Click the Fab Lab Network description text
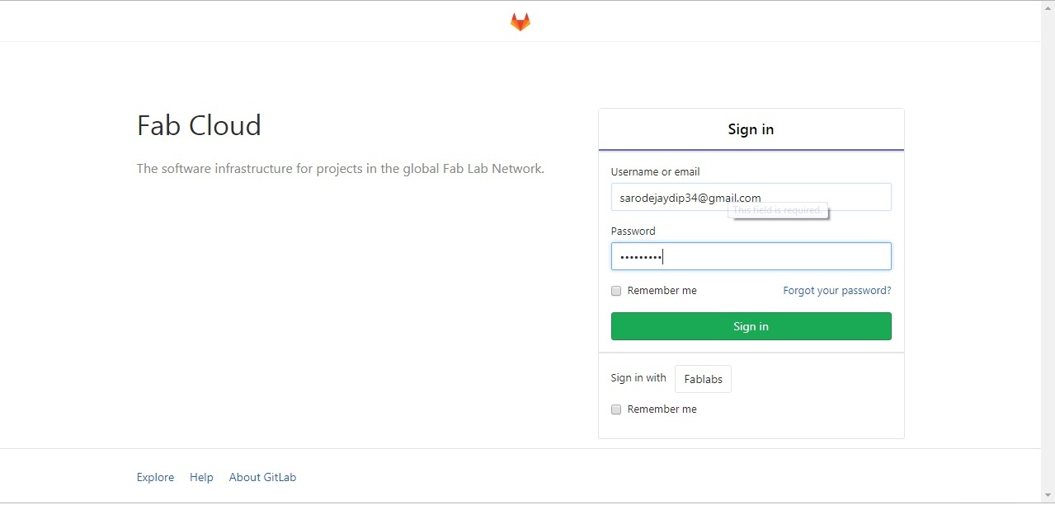The height and width of the screenshot is (505, 1055). tap(340, 169)
